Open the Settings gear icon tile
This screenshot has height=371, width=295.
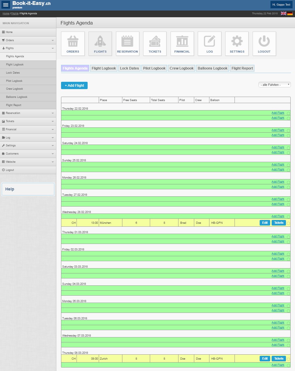tap(237, 44)
